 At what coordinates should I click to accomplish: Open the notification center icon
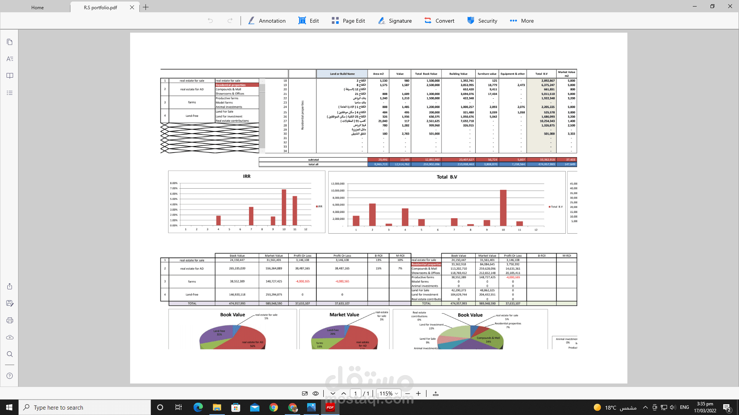pos(727,407)
